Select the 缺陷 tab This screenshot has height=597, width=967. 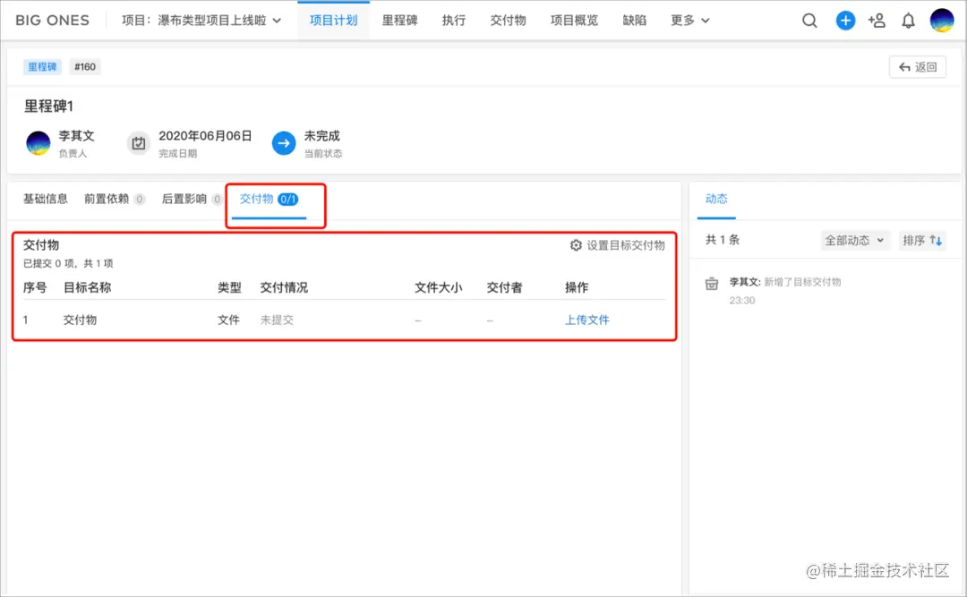tap(634, 21)
